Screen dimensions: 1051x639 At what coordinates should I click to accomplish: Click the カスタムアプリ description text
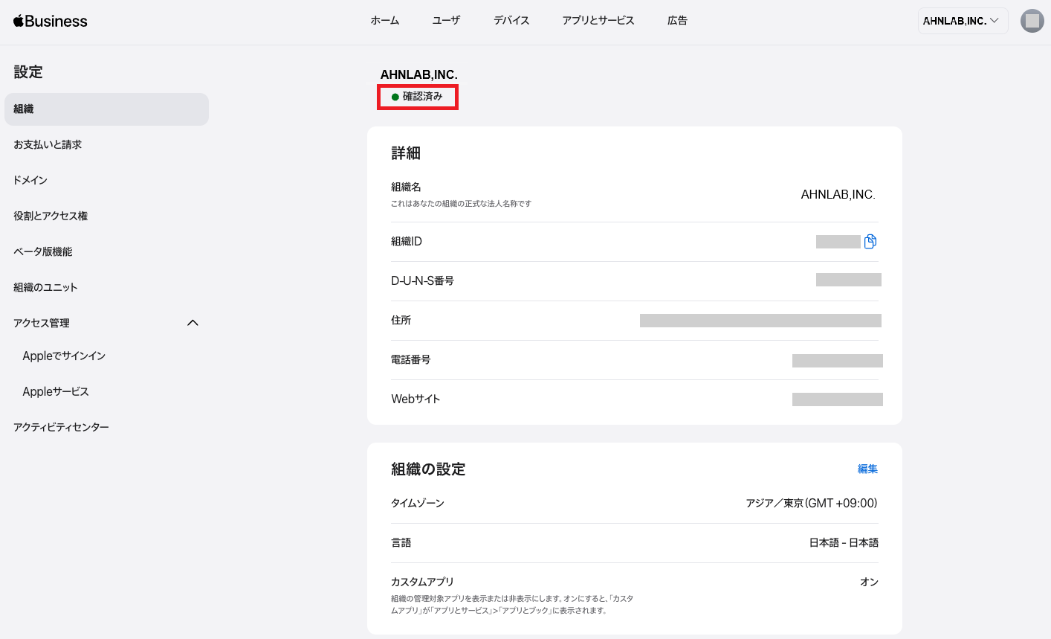[513, 604]
